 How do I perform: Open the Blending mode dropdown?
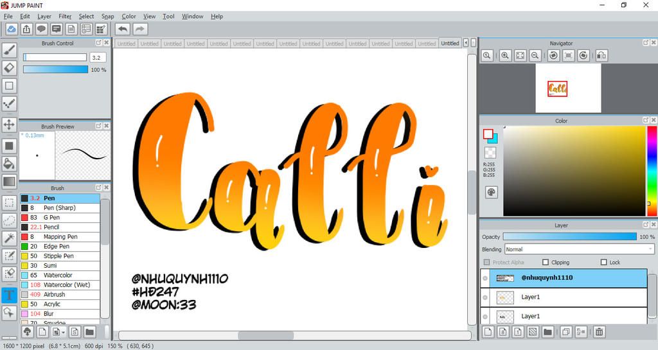click(x=580, y=249)
